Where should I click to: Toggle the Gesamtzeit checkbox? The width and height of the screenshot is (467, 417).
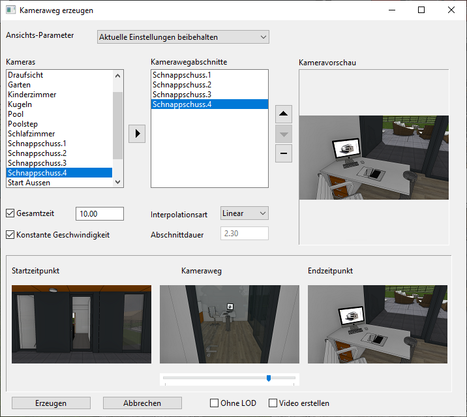coord(10,213)
